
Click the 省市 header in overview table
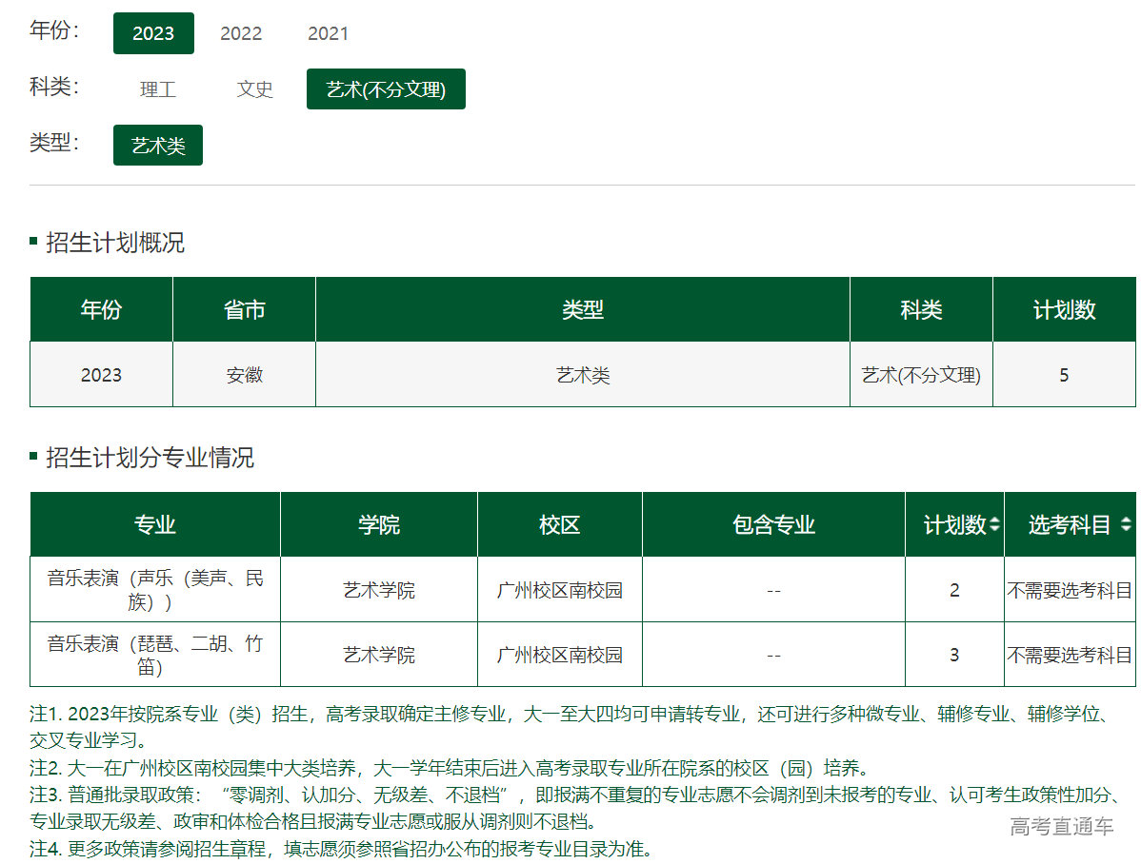[244, 310]
